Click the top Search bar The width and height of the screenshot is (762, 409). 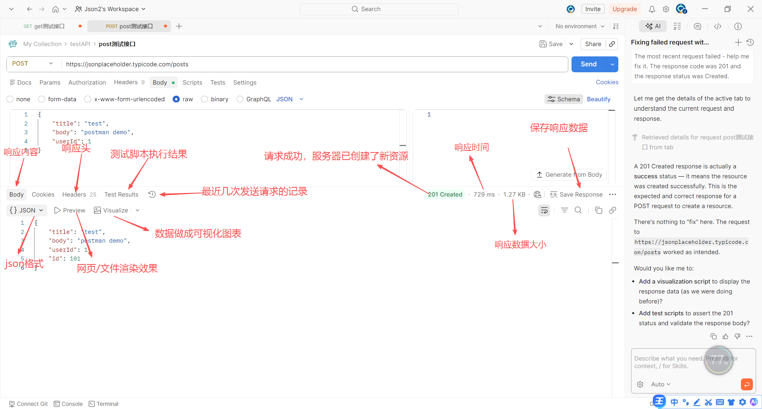tap(379, 9)
